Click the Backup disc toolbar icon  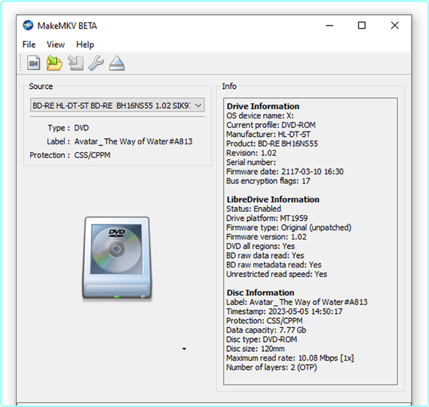(x=76, y=63)
